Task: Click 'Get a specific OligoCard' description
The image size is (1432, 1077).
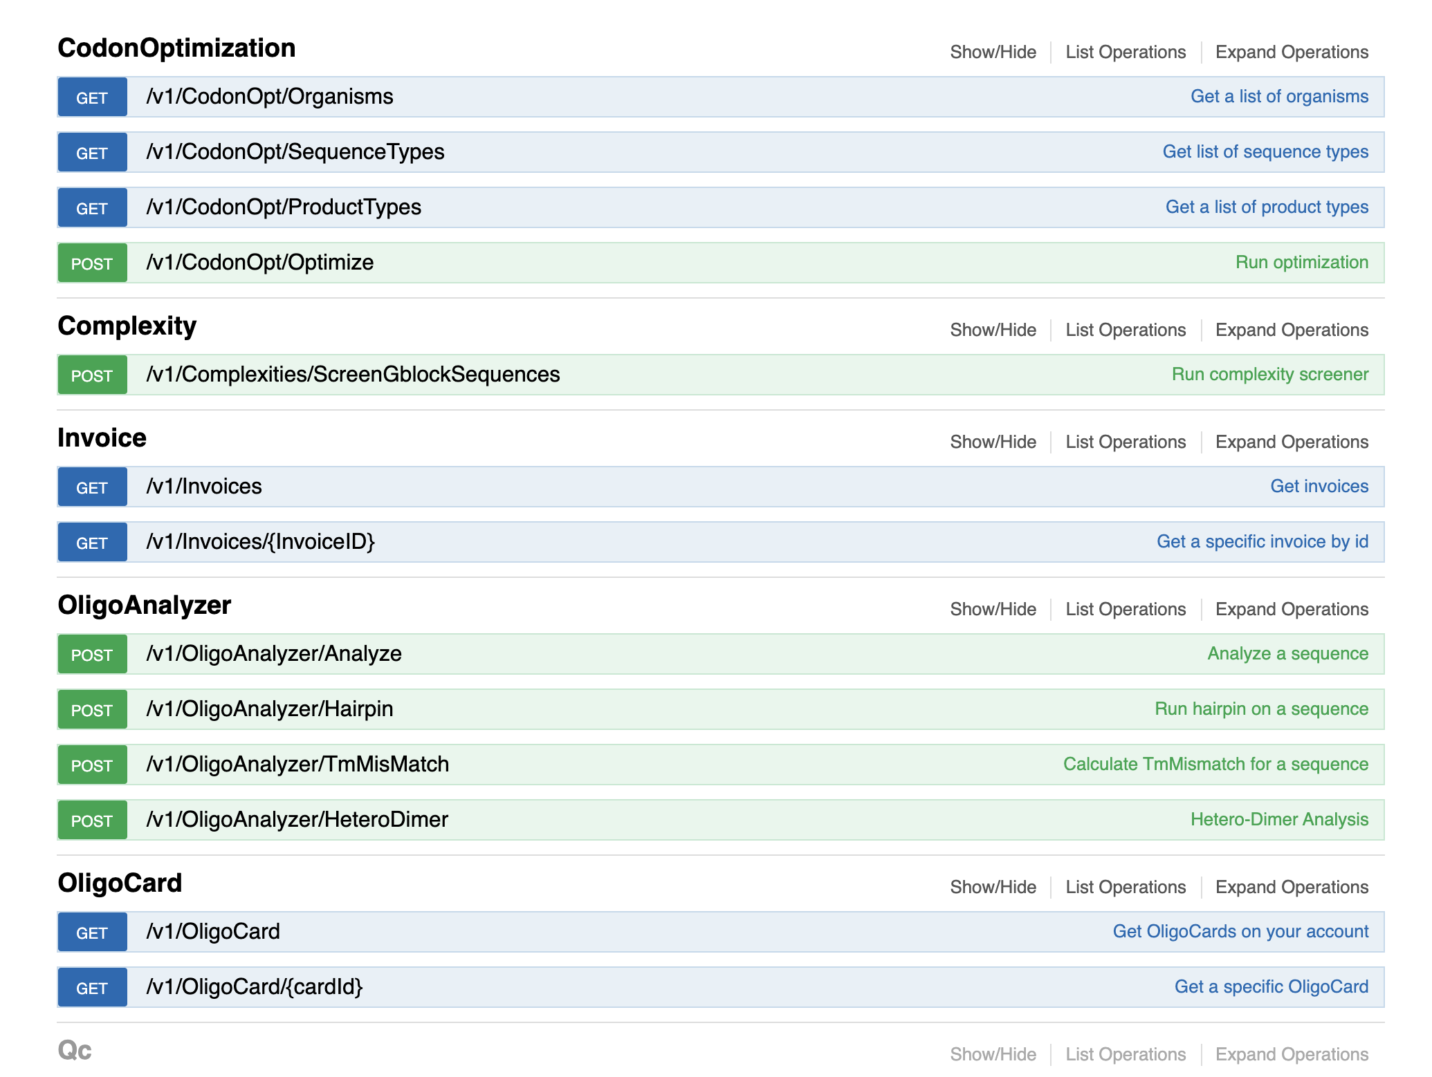Action: click(x=1272, y=986)
